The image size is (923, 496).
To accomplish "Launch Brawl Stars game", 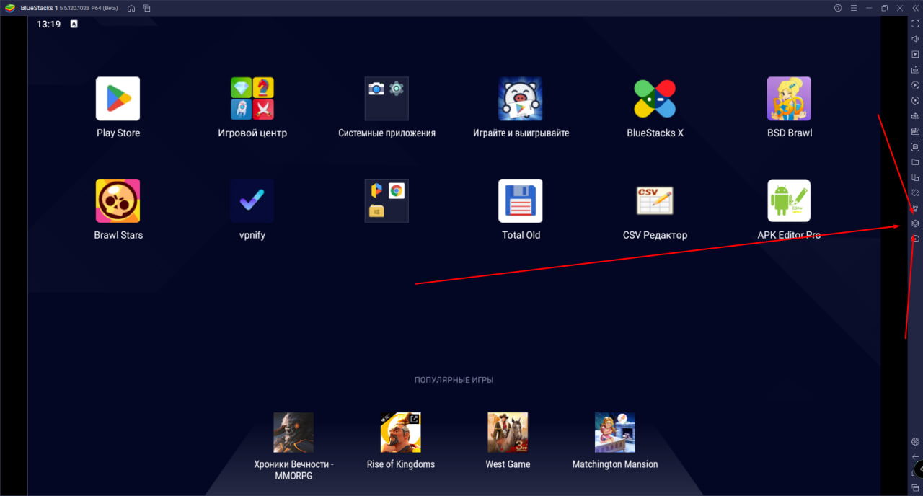I will coord(118,201).
